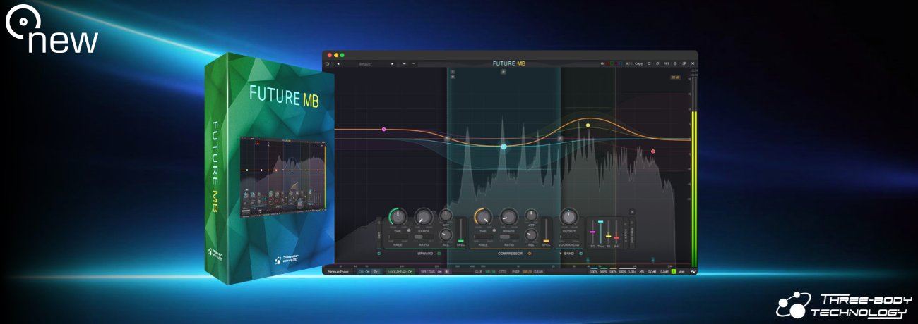Go to the next preset arrow
The width and height of the screenshot is (918, 324).
[x=393, y=63]
